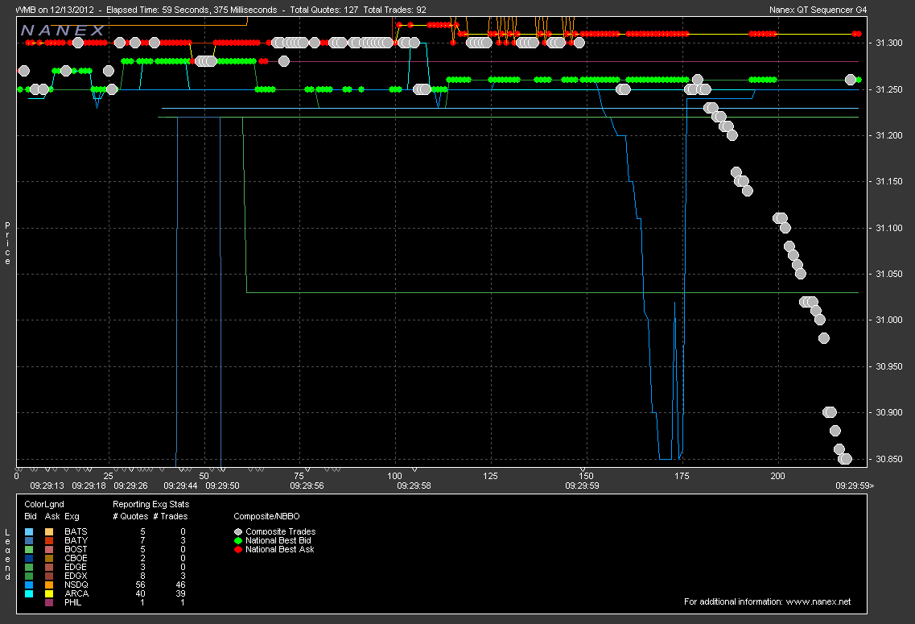Click the PHIL exchange label
The width and height of the screenshot is (915, 624).
(x=73, y=602)
